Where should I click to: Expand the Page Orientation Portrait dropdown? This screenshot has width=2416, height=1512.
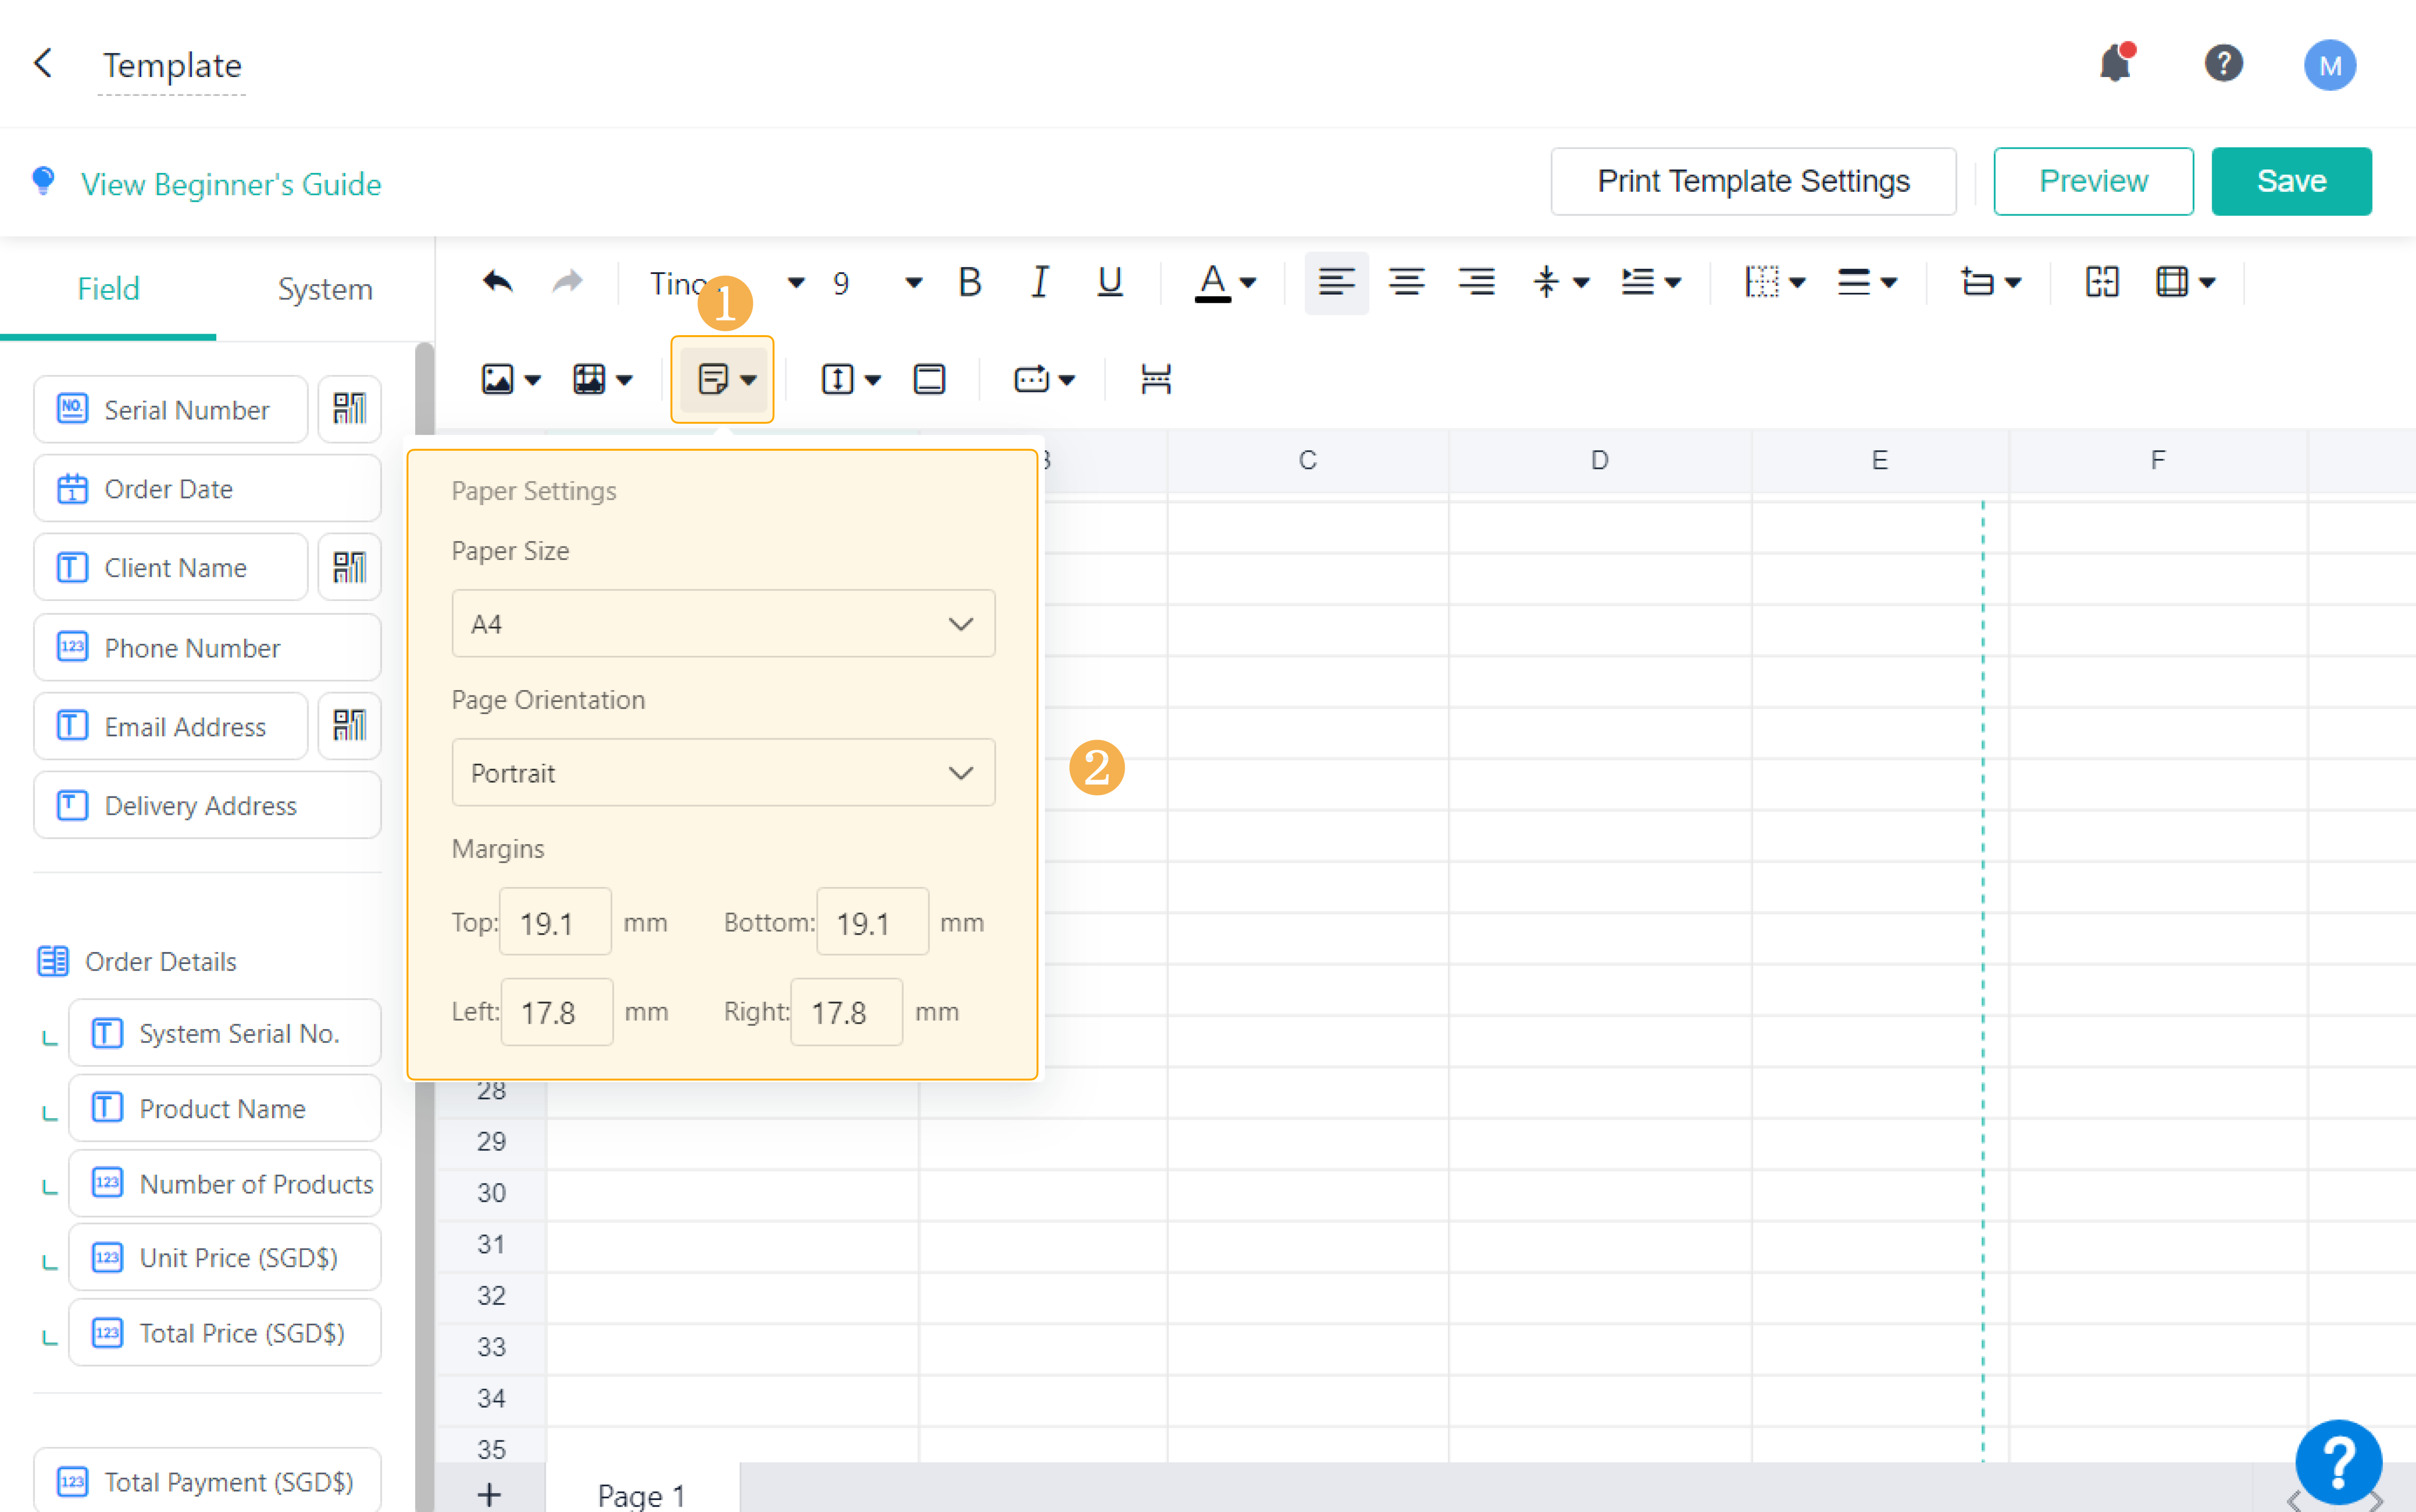[x=723, y=773]
